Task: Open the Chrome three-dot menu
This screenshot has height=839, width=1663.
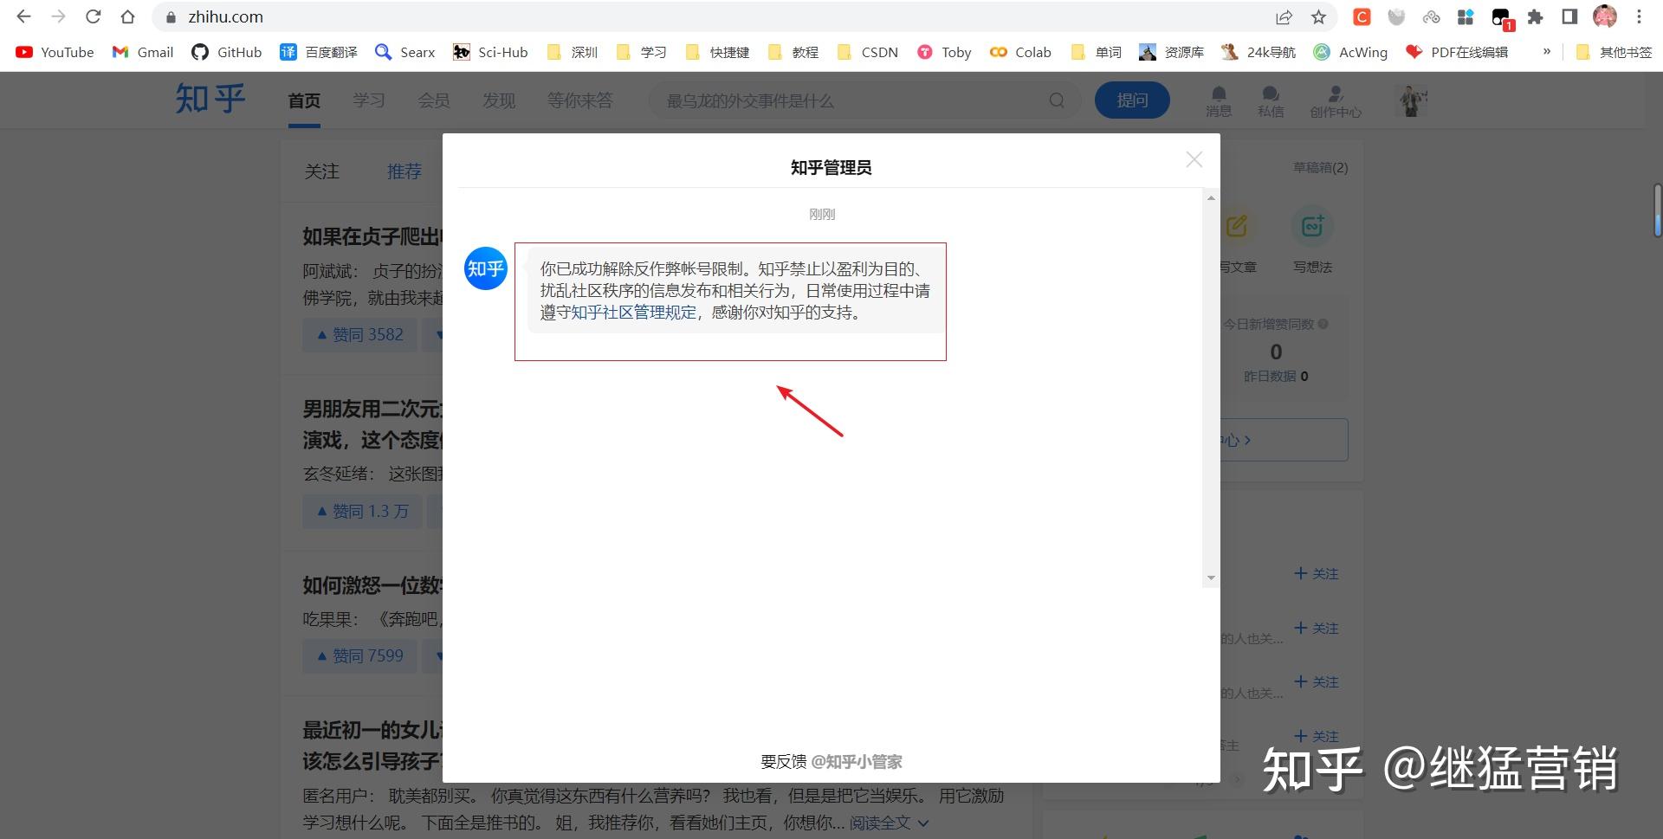Action: point(1639,16)
